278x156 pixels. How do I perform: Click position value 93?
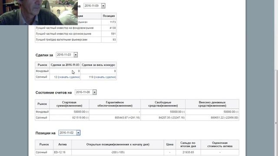click(x=114, y=39)
